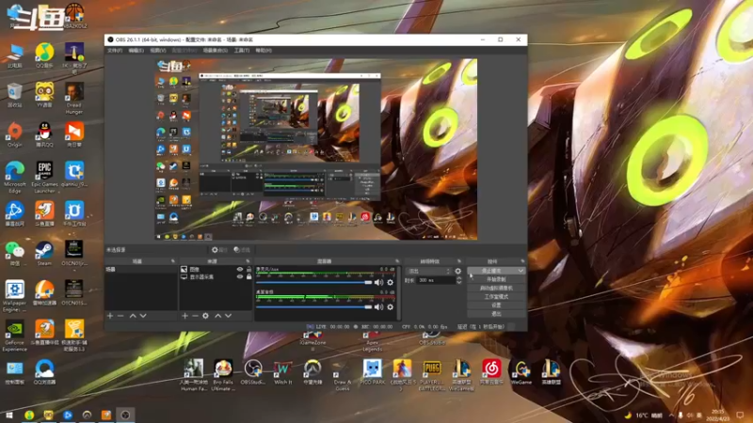Image resolution: width=753 pixels, height=423 pixels.
Task: Open 桌面音频 audio settings gear
Action: [x=390, y=307]
